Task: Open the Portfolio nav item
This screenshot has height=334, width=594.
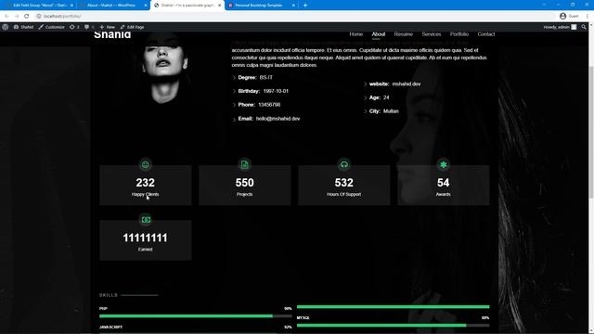Action: [x=459, y=34]
